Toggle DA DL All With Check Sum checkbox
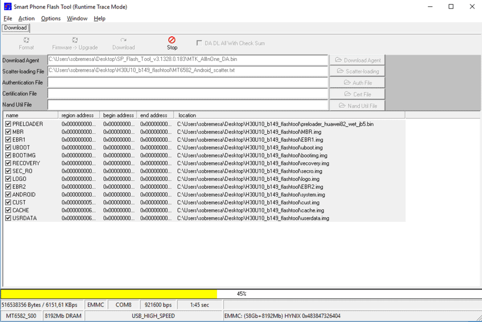 [199, 43]
